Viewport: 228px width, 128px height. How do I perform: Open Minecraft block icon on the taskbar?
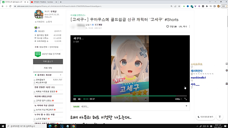[x=56, y=126]
